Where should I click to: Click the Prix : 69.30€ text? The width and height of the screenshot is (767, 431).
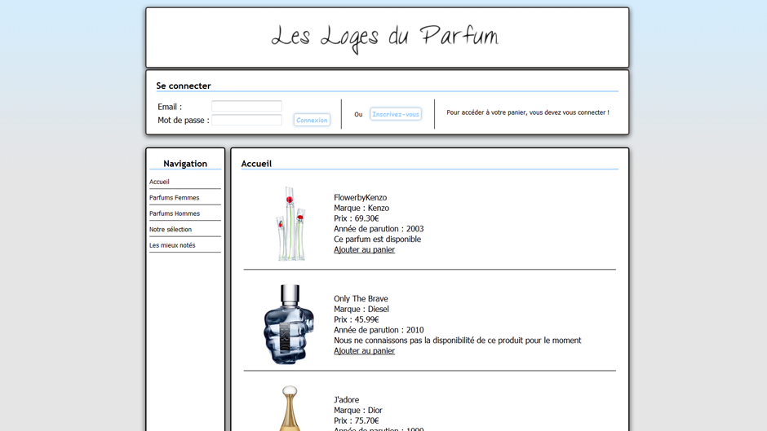tap(356, 218)
